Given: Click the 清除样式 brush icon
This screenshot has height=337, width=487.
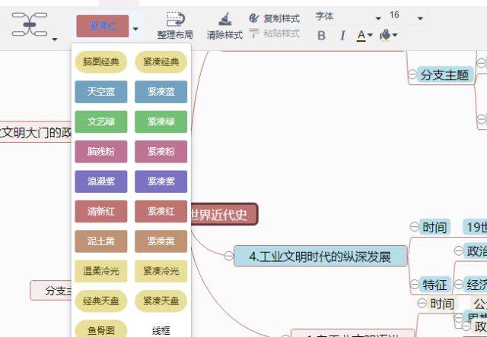Looking at the screenshot, I should (x=224, y=20).
